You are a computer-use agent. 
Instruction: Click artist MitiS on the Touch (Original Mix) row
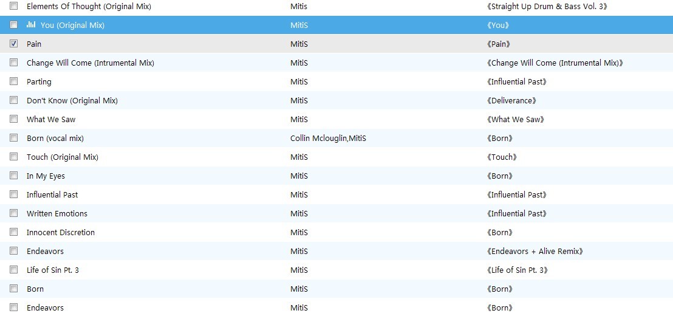pyautogui.click(x=299, y=157)
